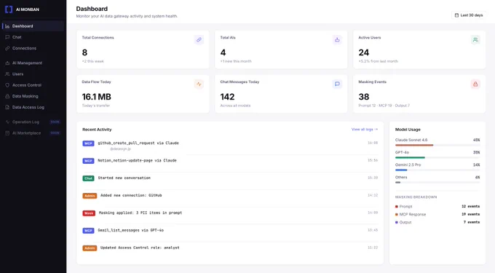Click Admin badge on Updated Access Control row
The image size is (495, 273).
click(90, 248)
